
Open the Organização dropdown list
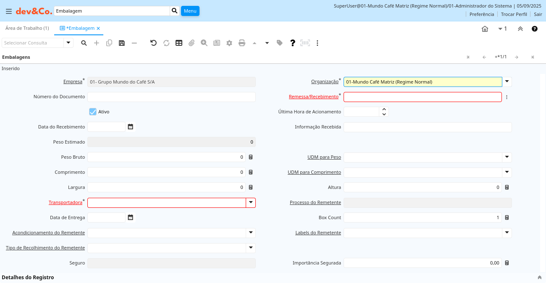[507, 81]
